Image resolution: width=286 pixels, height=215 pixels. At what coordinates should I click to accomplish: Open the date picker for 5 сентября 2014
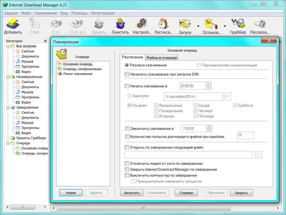(x=226, y=96)
